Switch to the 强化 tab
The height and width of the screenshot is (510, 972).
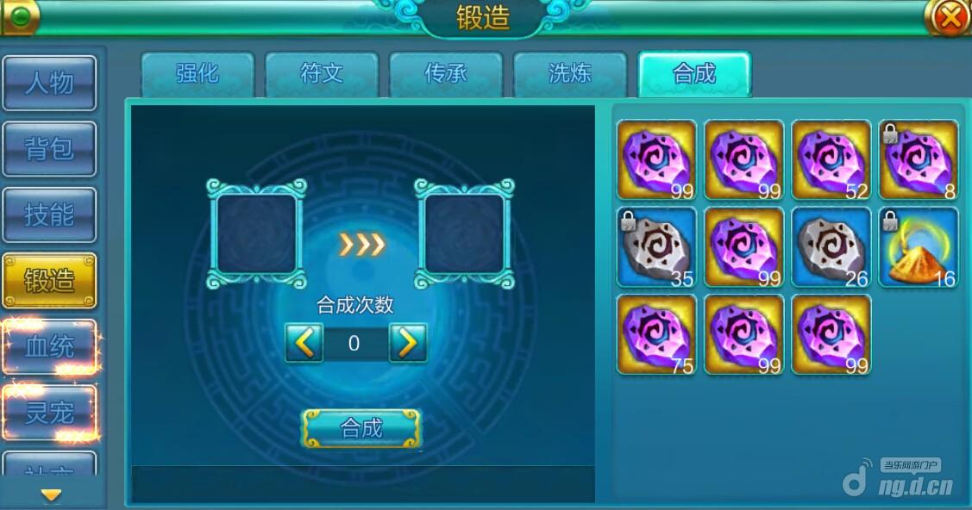point(198,74)
